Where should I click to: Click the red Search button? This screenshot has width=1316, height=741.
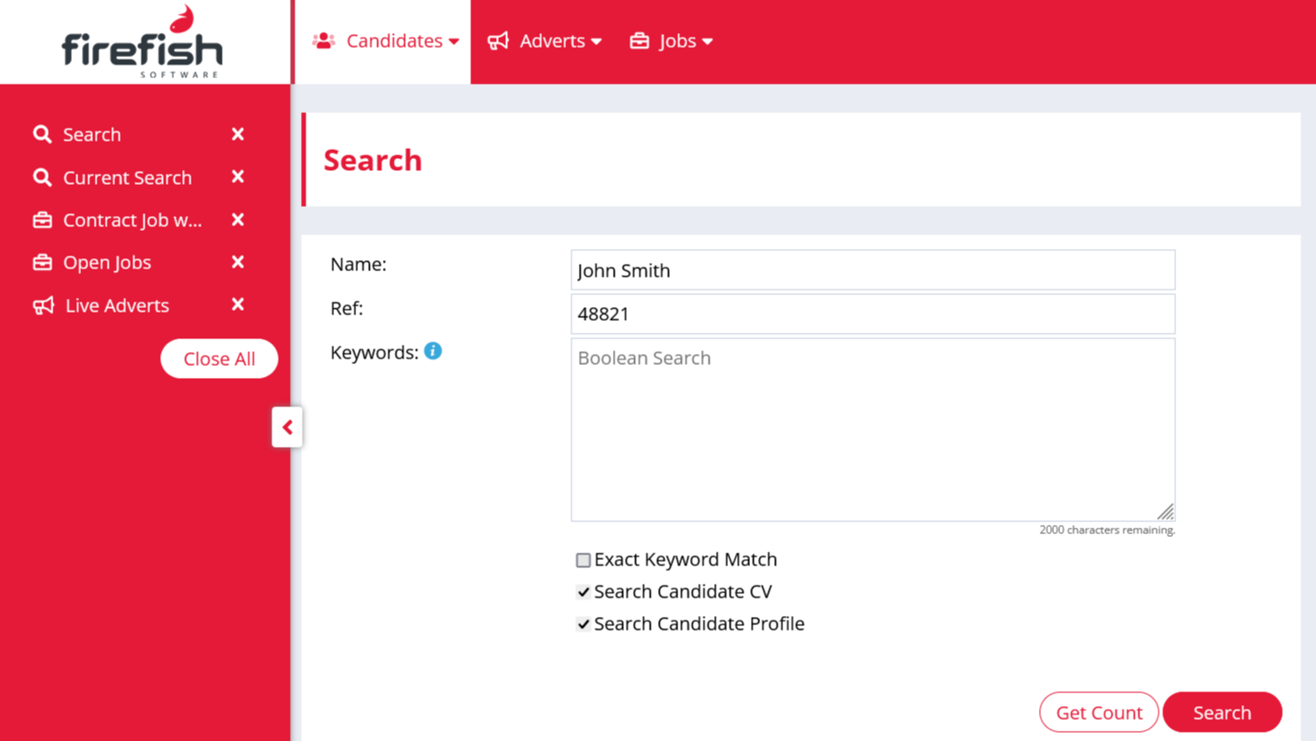click(1222, 712)
